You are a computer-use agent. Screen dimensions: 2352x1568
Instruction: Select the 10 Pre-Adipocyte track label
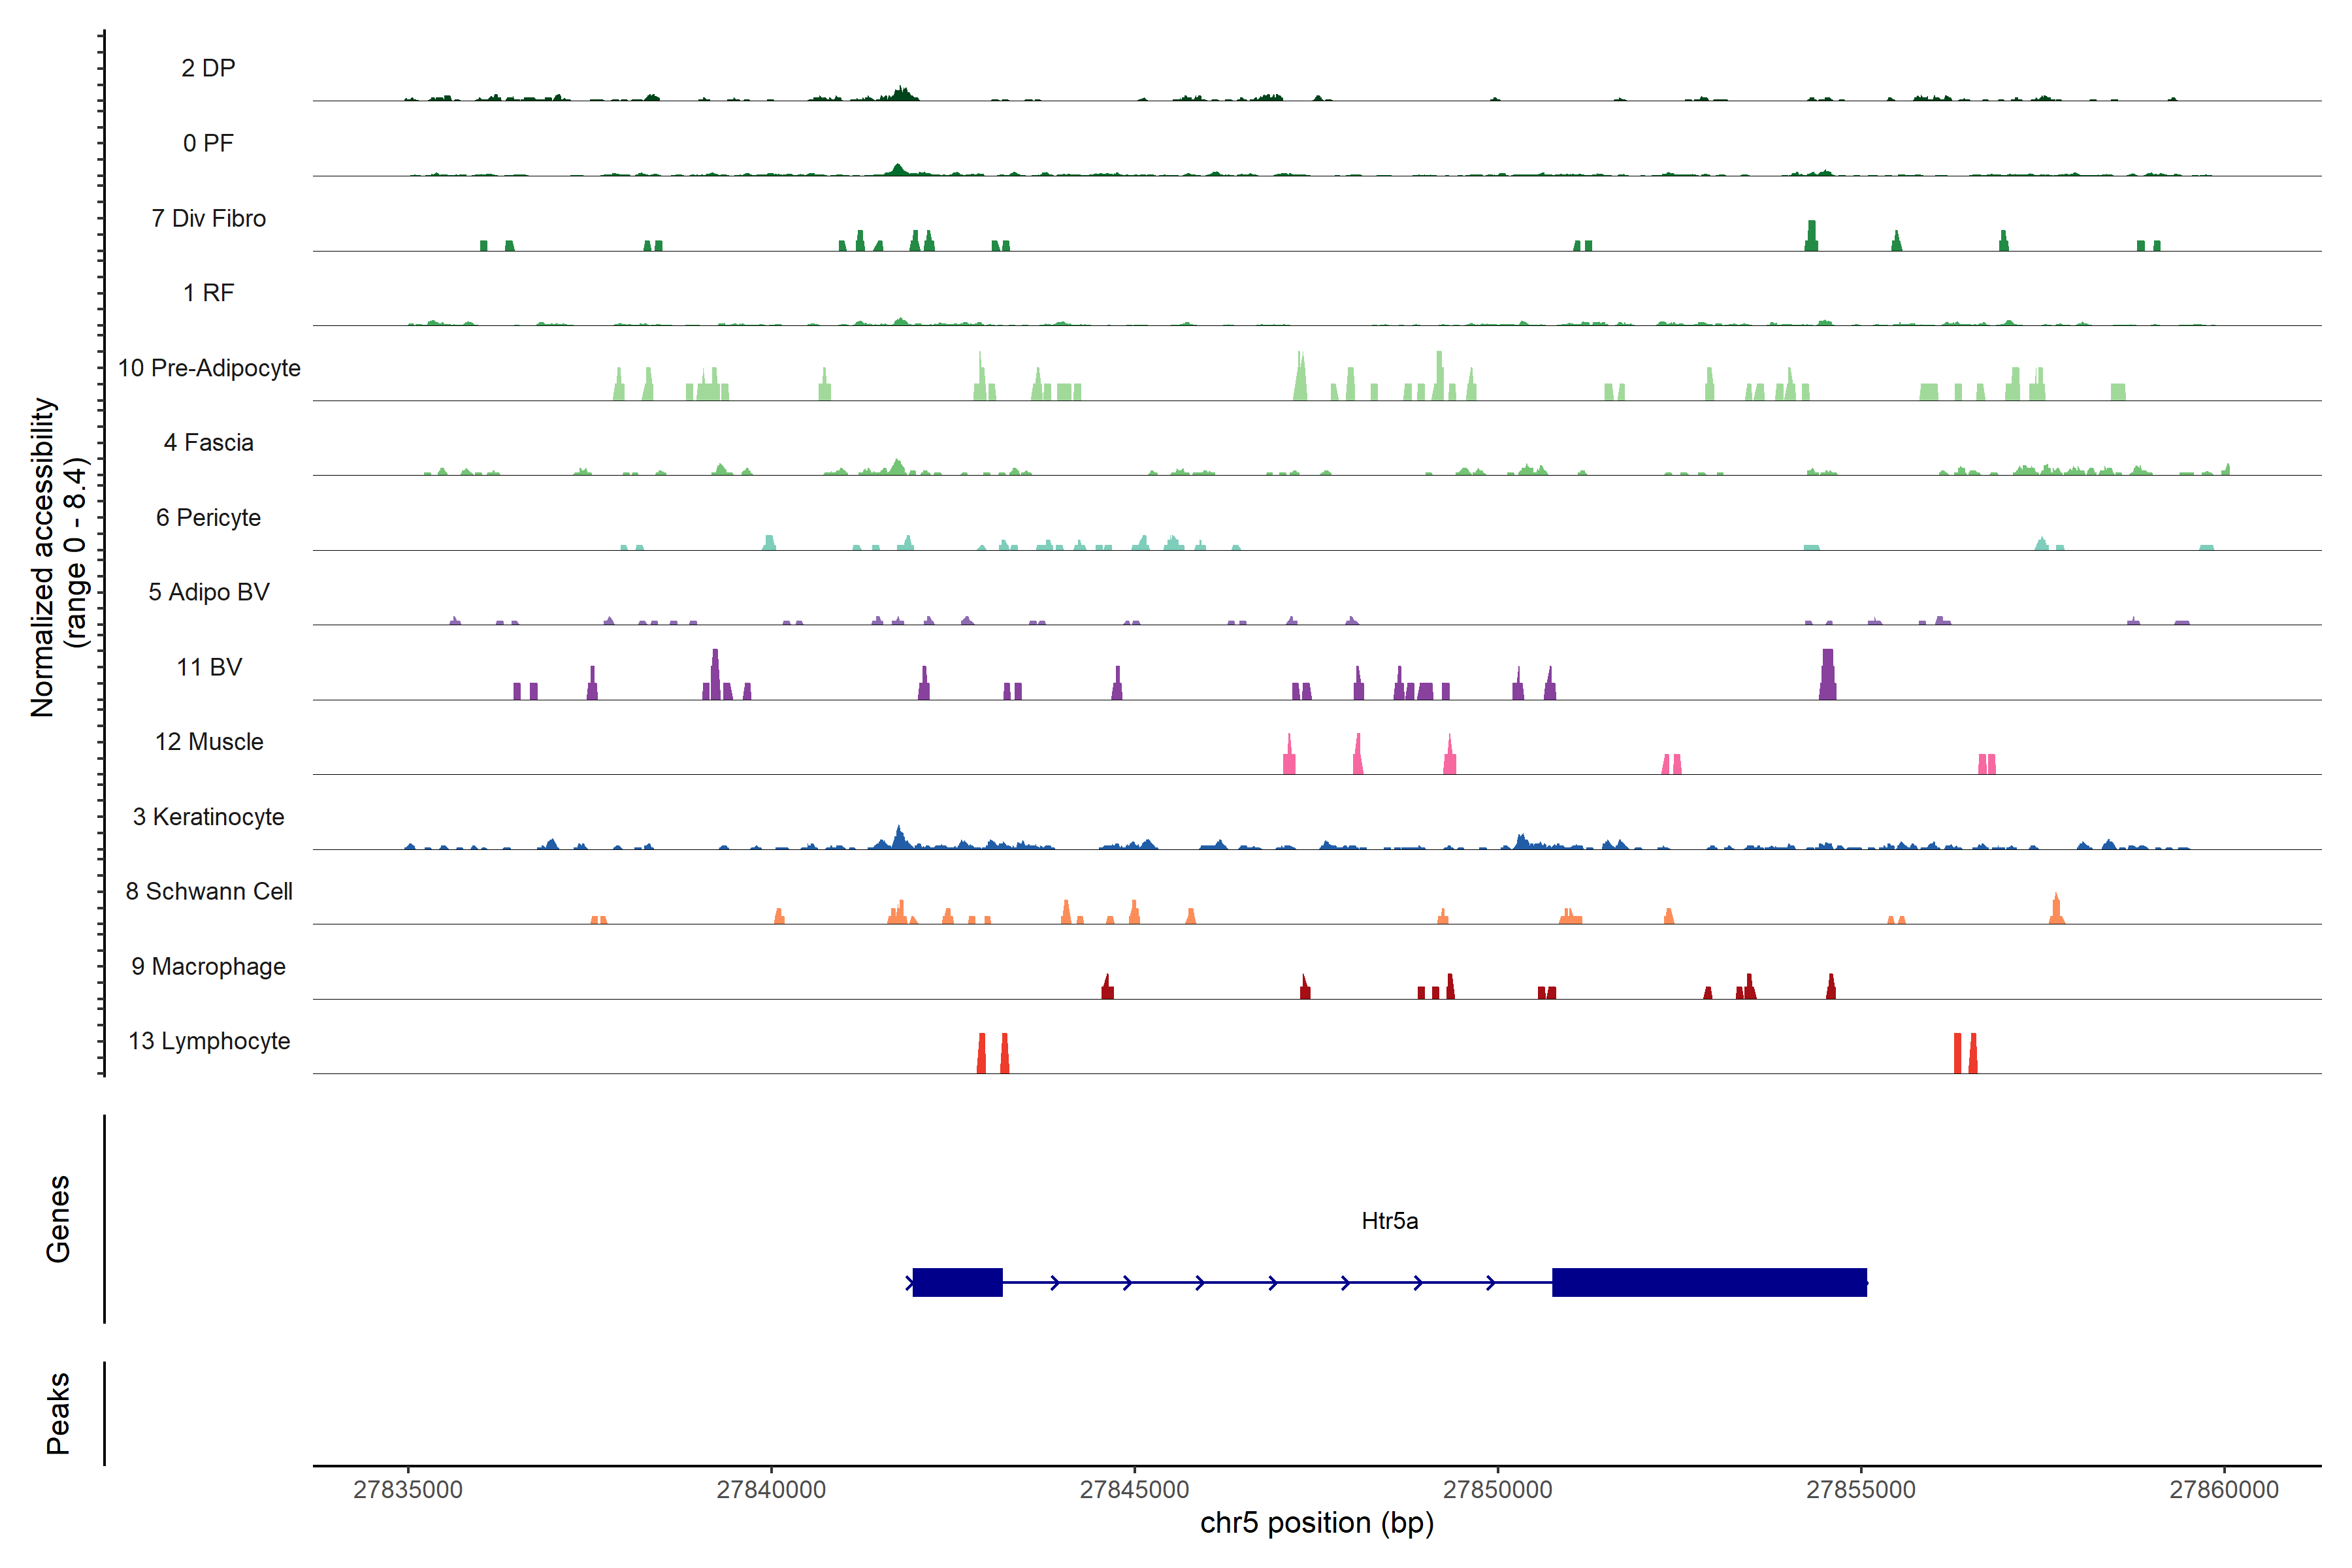tap(209, 368)
